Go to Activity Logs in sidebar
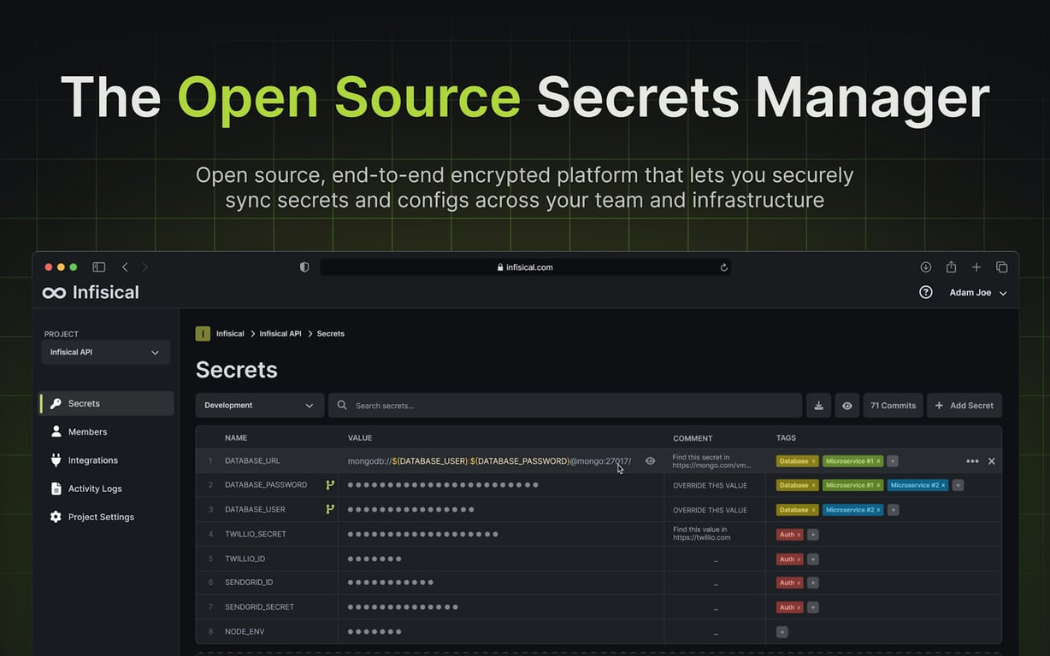This screenshot has height=656, width=1050. [x=94, y=489]
